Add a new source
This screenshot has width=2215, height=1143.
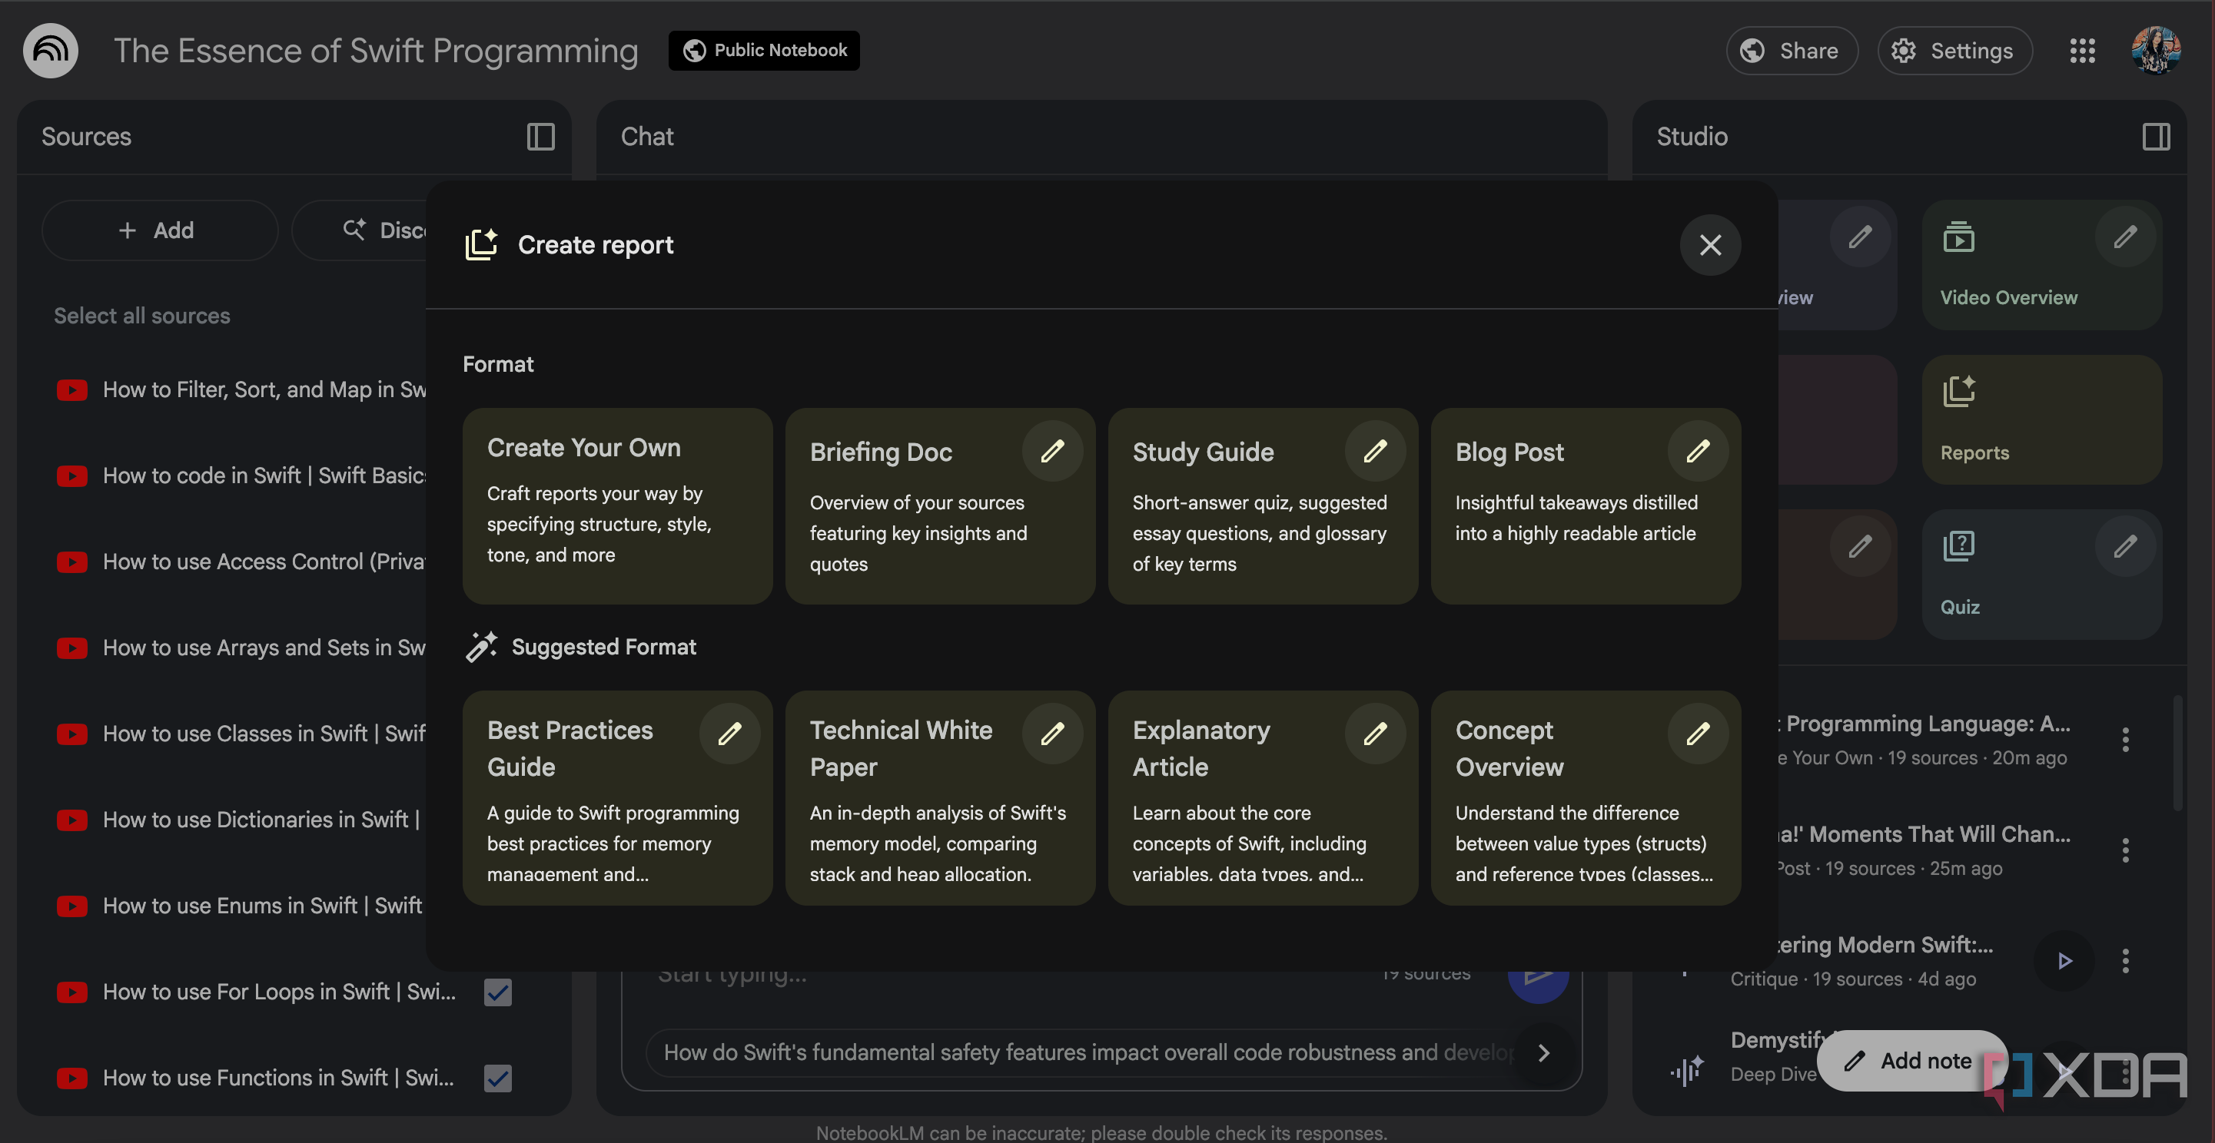159,230
